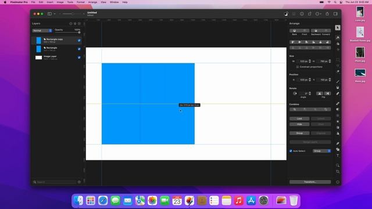Click the Y position stepper
Image resolution: width=372 pixels, height=209 pixels.
tap(330, 80)
